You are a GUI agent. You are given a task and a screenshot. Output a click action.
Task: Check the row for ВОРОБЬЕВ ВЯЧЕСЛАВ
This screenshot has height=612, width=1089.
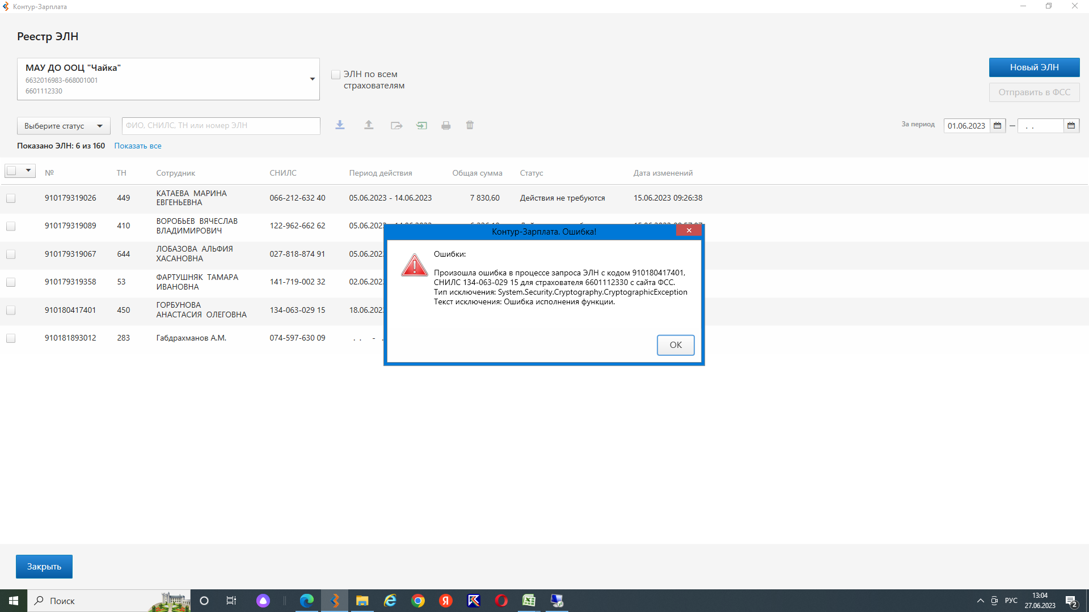point(11,226)
